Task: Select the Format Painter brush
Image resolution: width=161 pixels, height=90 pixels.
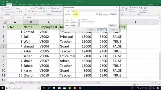Action: (x=6, y=12)
